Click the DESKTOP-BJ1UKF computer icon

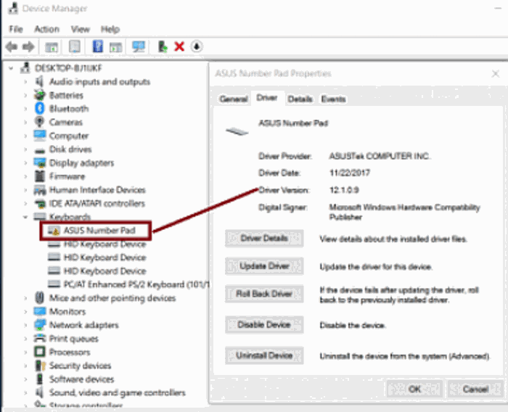click(x=25, y=68)
